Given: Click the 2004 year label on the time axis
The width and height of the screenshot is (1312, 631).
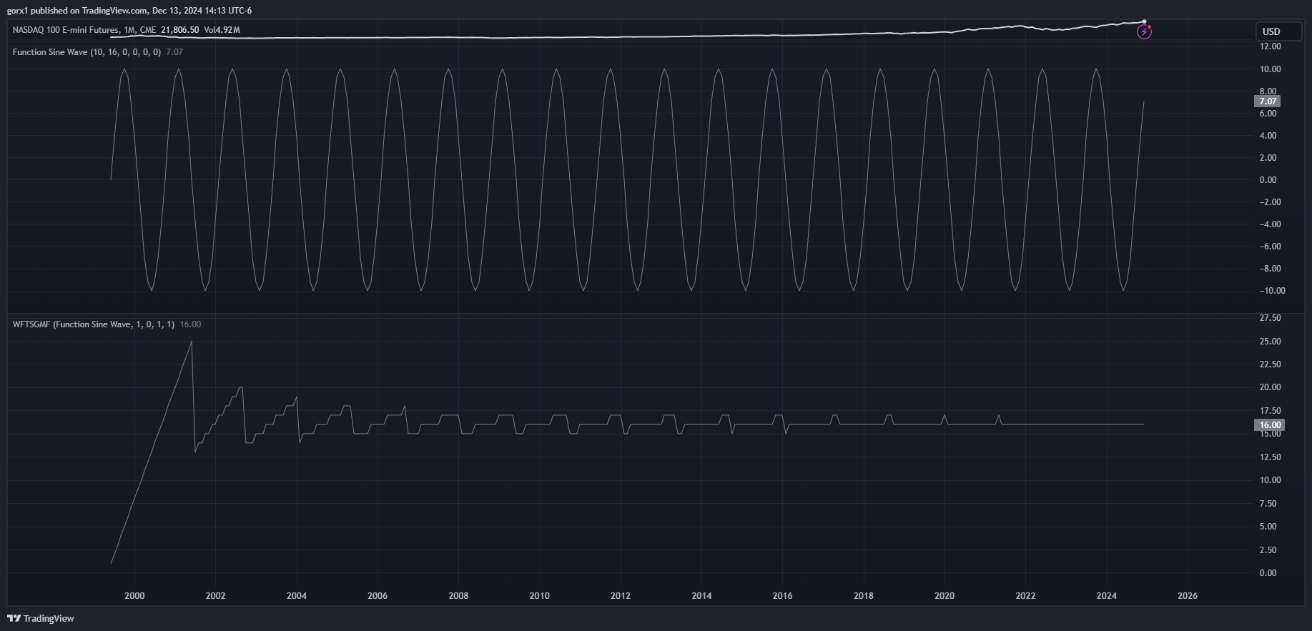Looking at the screenshot, I should click(297, 596).
